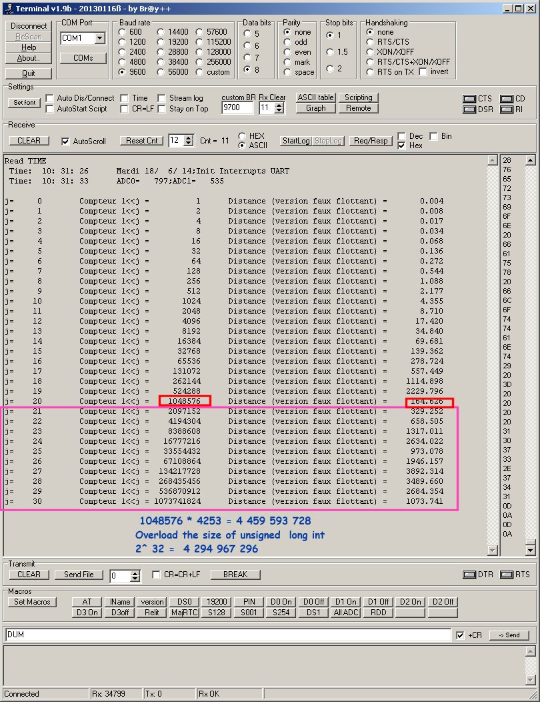The width and height of the screenshot is (540, 702).
Task: Open the Graph window
Action: click(316, 108)
